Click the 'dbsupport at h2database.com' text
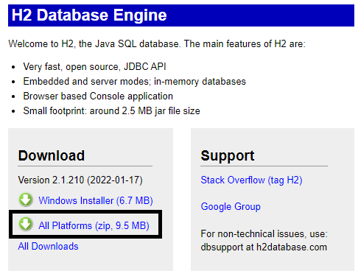 pyautogui.click(x=264, y=247)
